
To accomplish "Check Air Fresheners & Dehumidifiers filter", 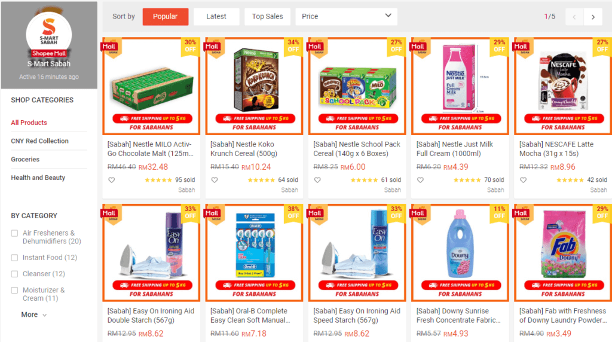I will point(14,233).
